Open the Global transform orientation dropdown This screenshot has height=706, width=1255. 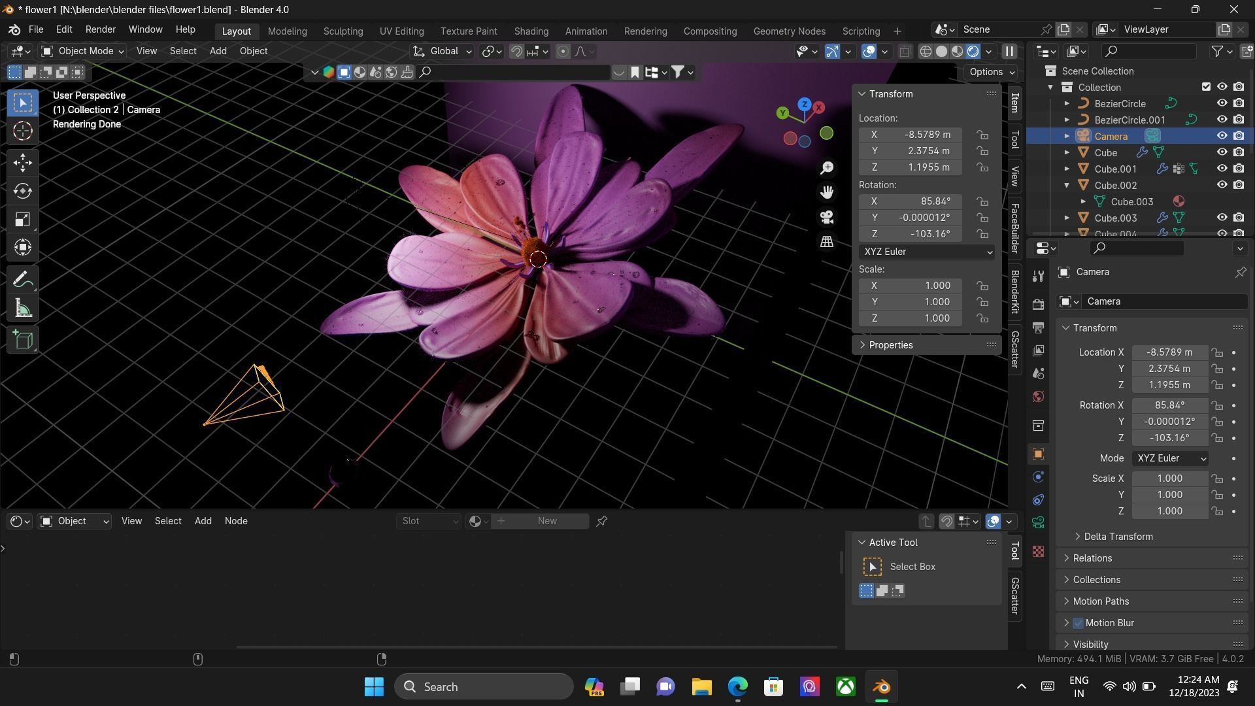tap(443, 52)
